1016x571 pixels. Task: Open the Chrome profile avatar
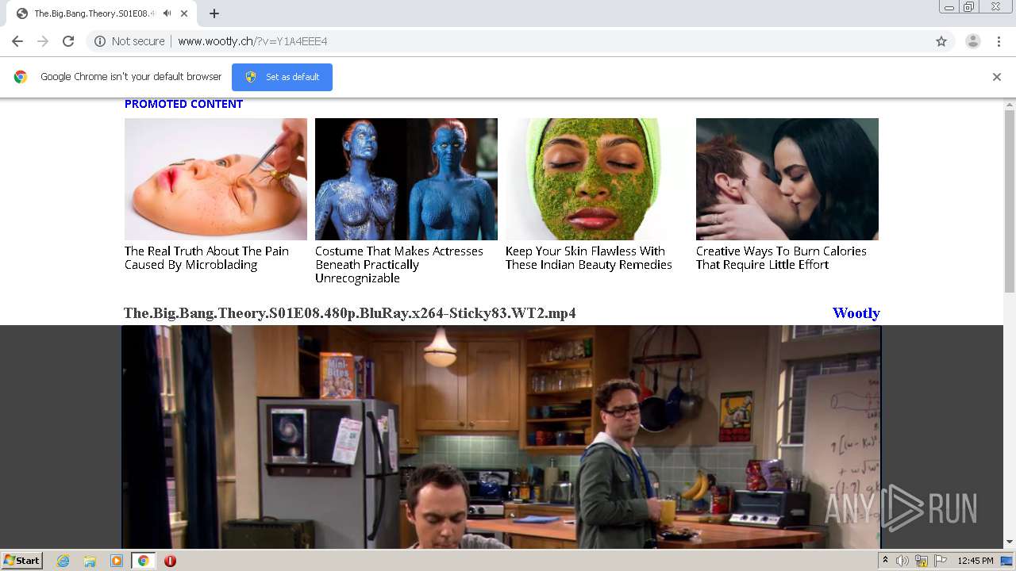973,41
